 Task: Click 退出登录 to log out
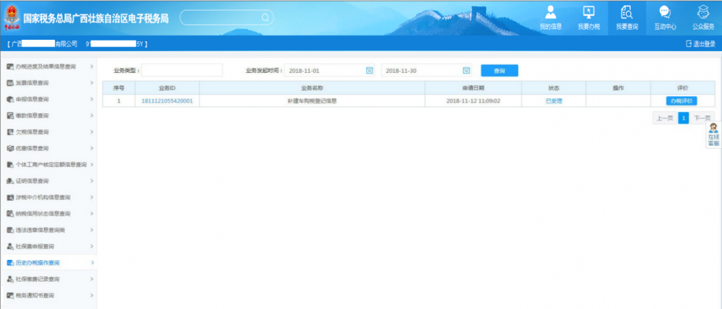tap(700, 44)
